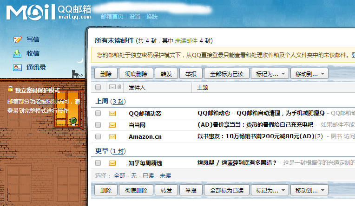Open the 换肤 skin changer link
The width and height of the screenshot is (355, 206).
(x=151, y=17)
